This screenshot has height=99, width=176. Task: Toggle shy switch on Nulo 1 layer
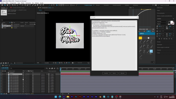tap(23, 74)
